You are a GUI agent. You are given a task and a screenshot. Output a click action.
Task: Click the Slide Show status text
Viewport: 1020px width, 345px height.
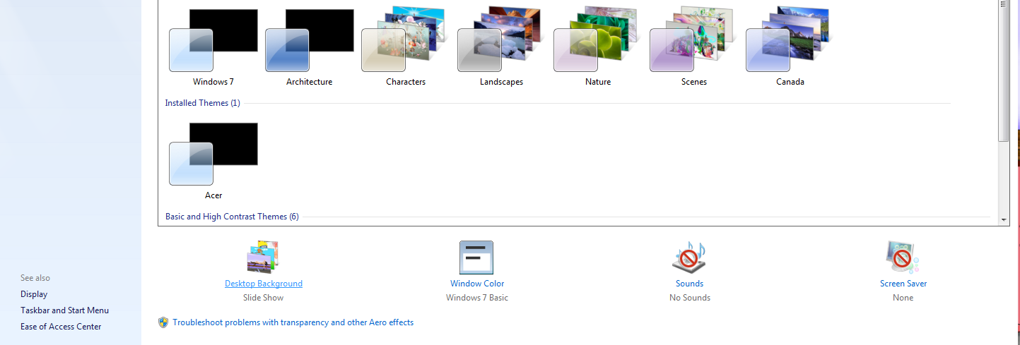pyautogui.click(x=264, y=298)
